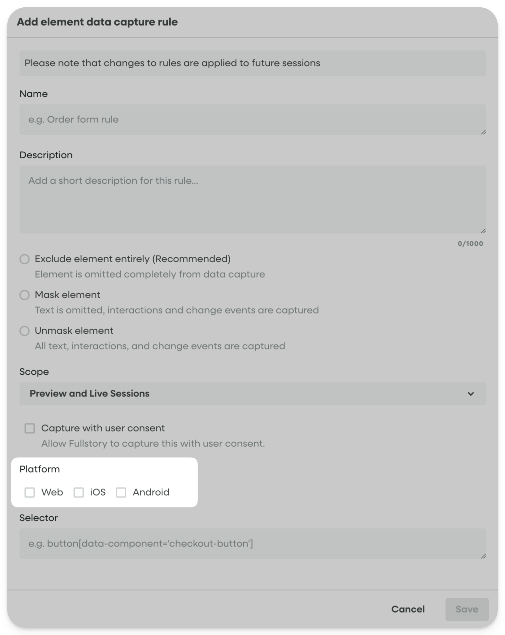Viewport: 505px width, 635px height.
Task: Click the 0/1000 character counter
Action: pos(470,244)
